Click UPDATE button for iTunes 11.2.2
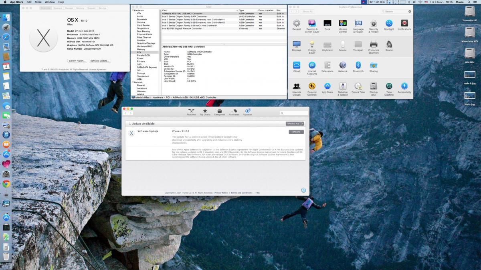The height and width of the screenshot is (270, 481). [x=296, y=132]
